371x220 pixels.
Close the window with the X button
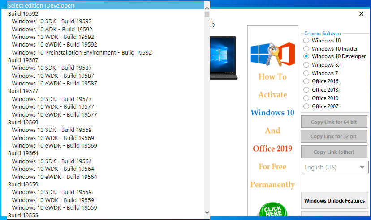coord(361,14)
